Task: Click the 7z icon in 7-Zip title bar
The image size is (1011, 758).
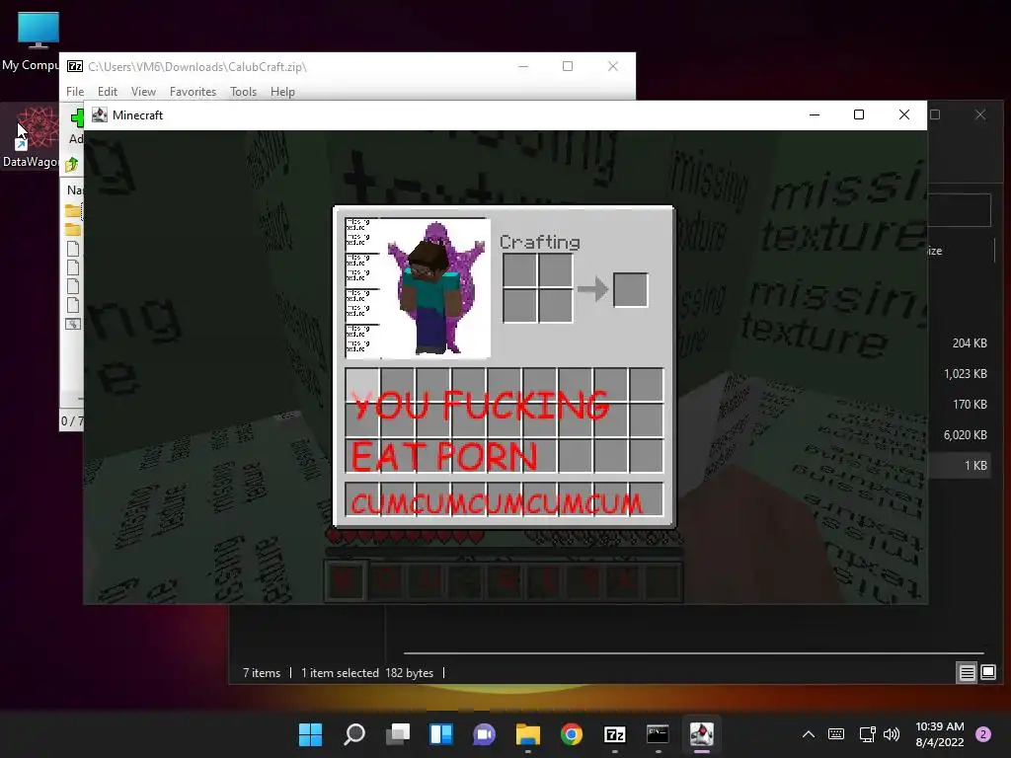Action: tap(75, 66)
